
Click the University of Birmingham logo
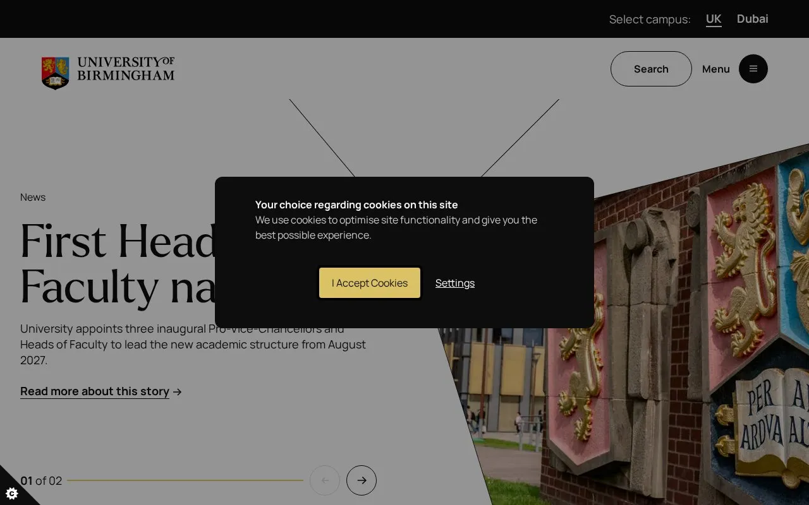108,72
